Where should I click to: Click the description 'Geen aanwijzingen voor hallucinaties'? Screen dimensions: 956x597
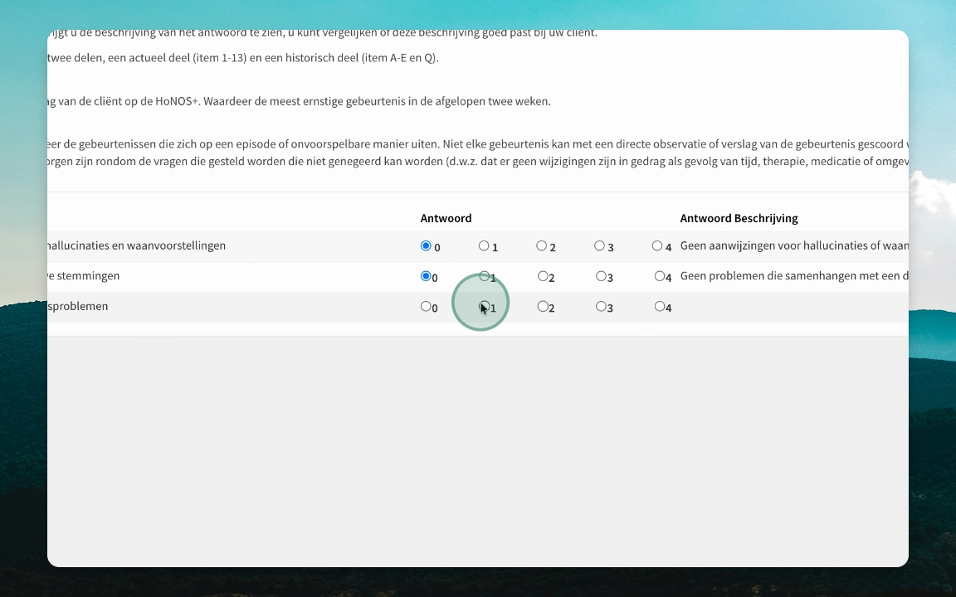(x=794, y=245)
